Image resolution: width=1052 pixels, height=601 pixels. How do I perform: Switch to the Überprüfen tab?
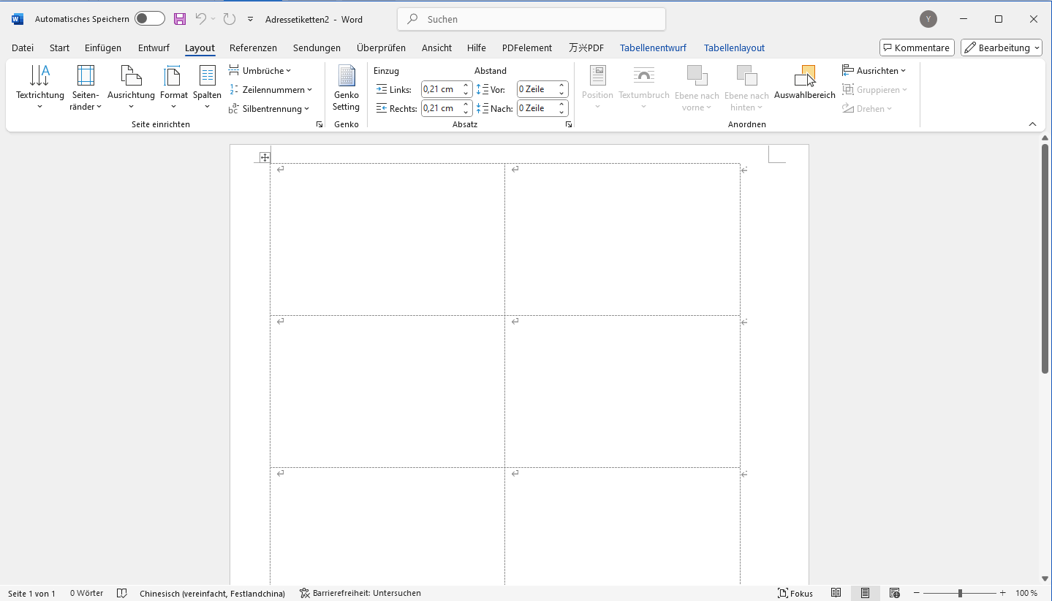coord(381,48)
